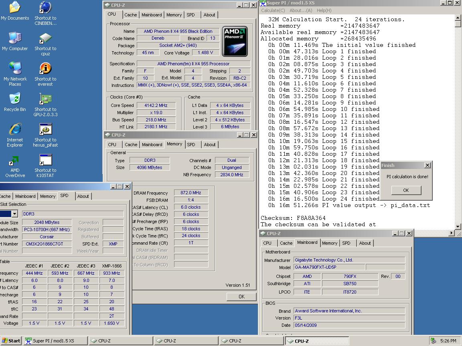The height and width of the screenshot is (346, 462).
Task: Click OK in the Finish dialog
Action: (x=406, y=190)
